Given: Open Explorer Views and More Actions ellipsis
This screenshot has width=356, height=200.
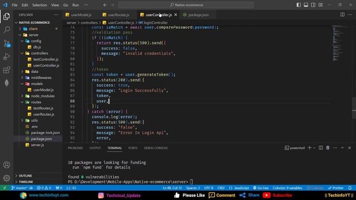Looking at the screenshot, I should tap(56, 15).
